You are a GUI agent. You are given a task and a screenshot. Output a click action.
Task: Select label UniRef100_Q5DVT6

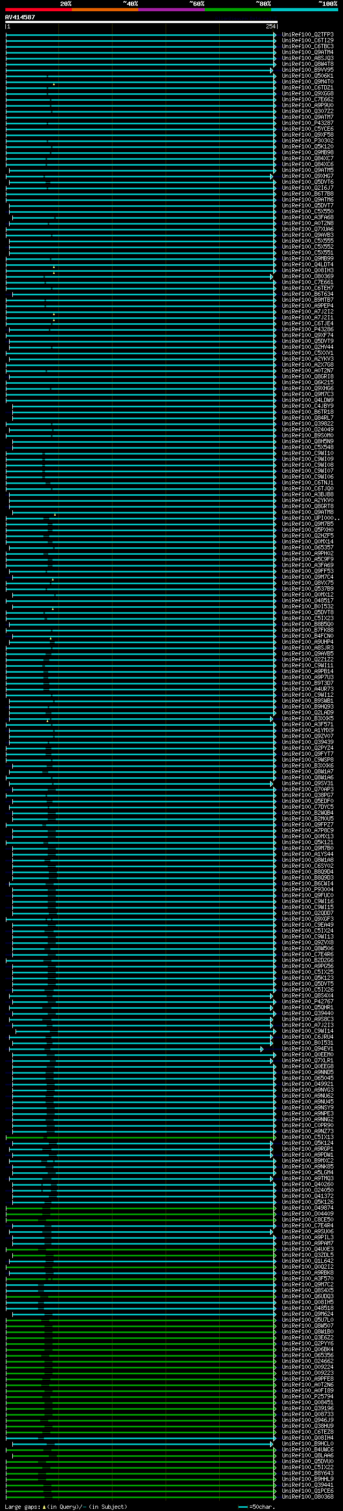point(307,182)
